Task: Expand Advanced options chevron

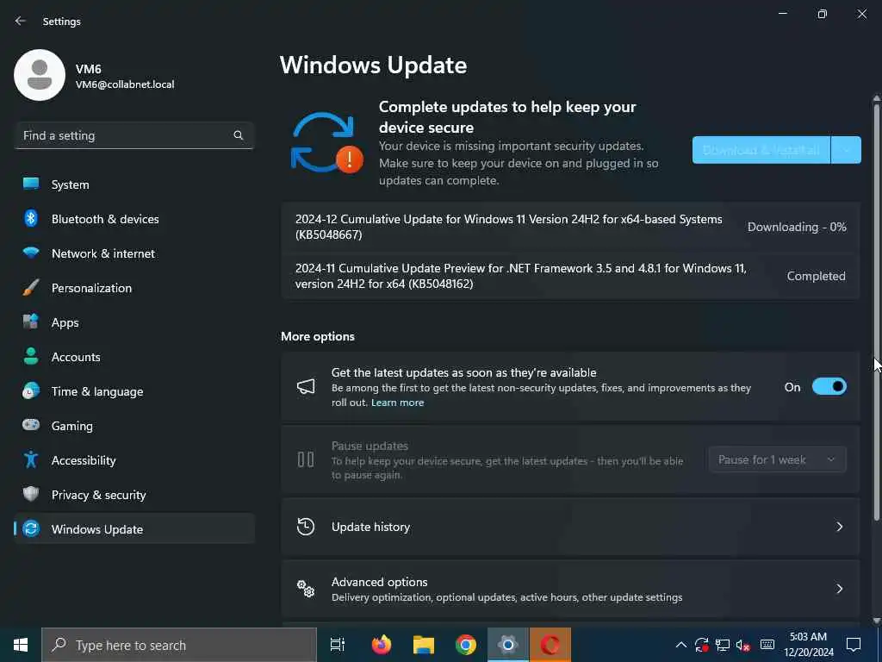Action: pyautogui.click(x=839, y=589)
